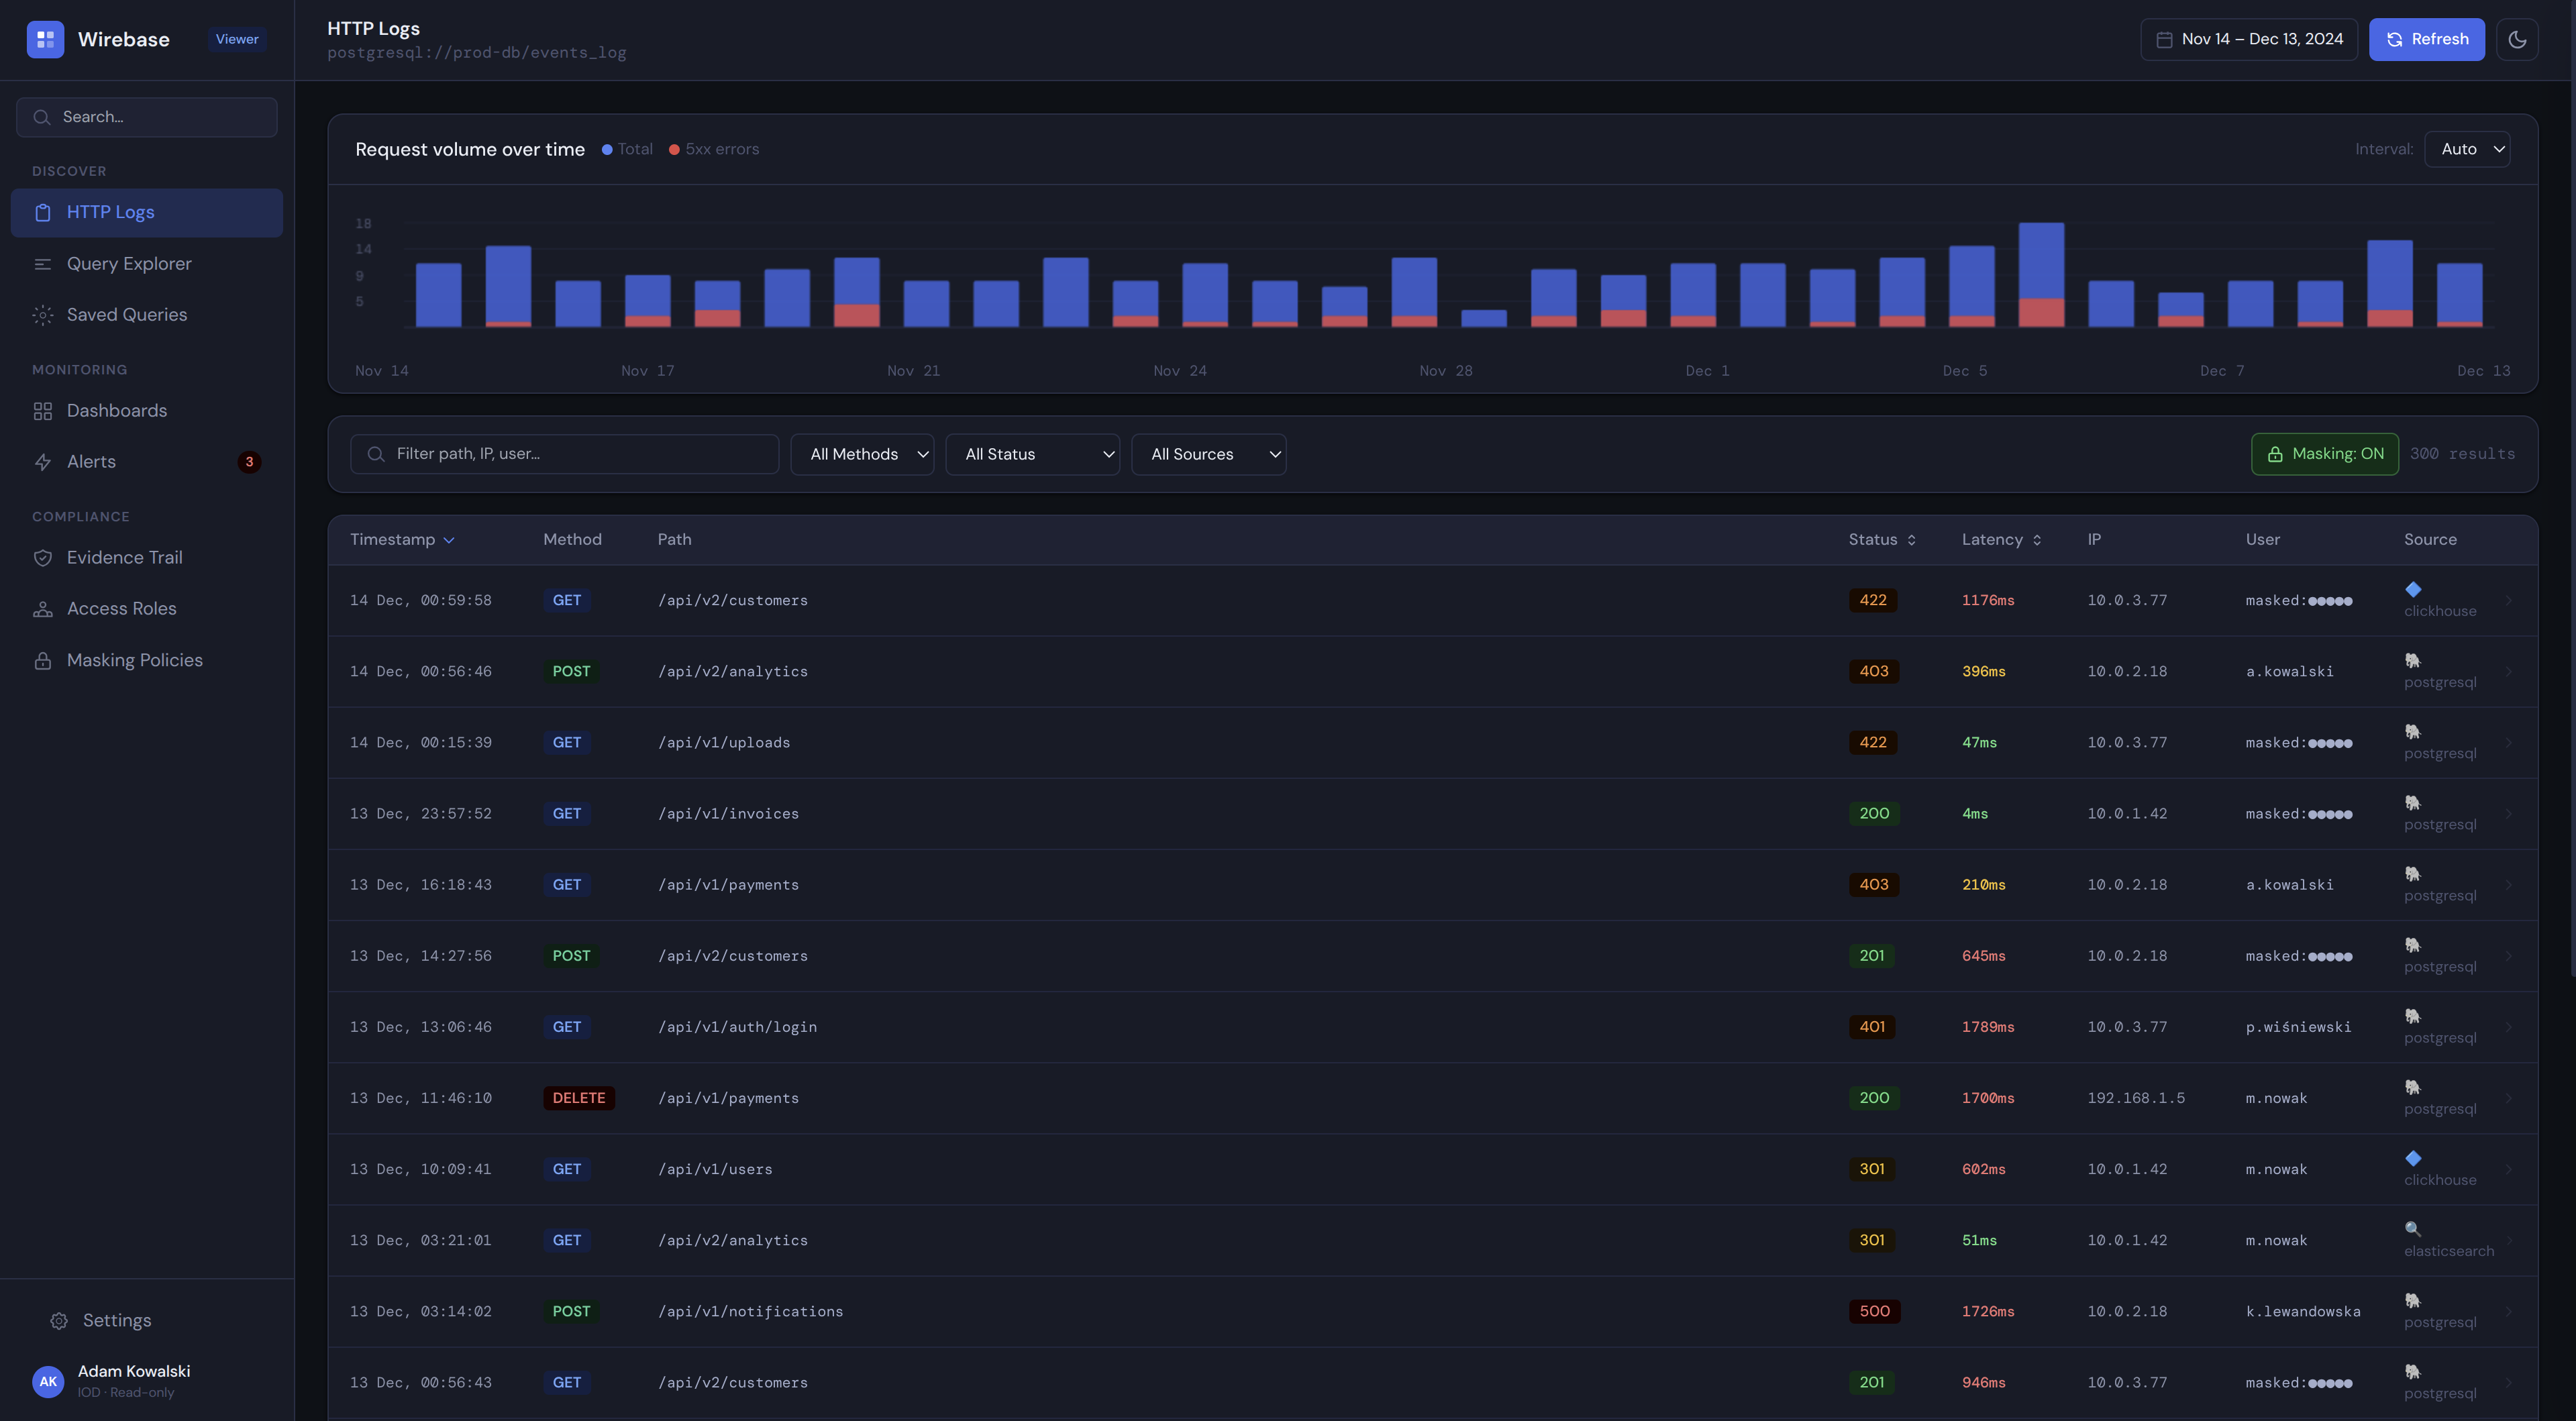Image resolution: width=2576 pixels, height=1421 pixels.
Task: Toggle the Masking: ON button
Action: 2324,454
